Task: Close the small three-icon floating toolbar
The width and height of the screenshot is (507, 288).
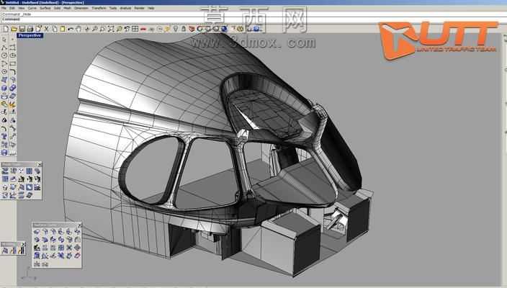Action: (23, 244)
